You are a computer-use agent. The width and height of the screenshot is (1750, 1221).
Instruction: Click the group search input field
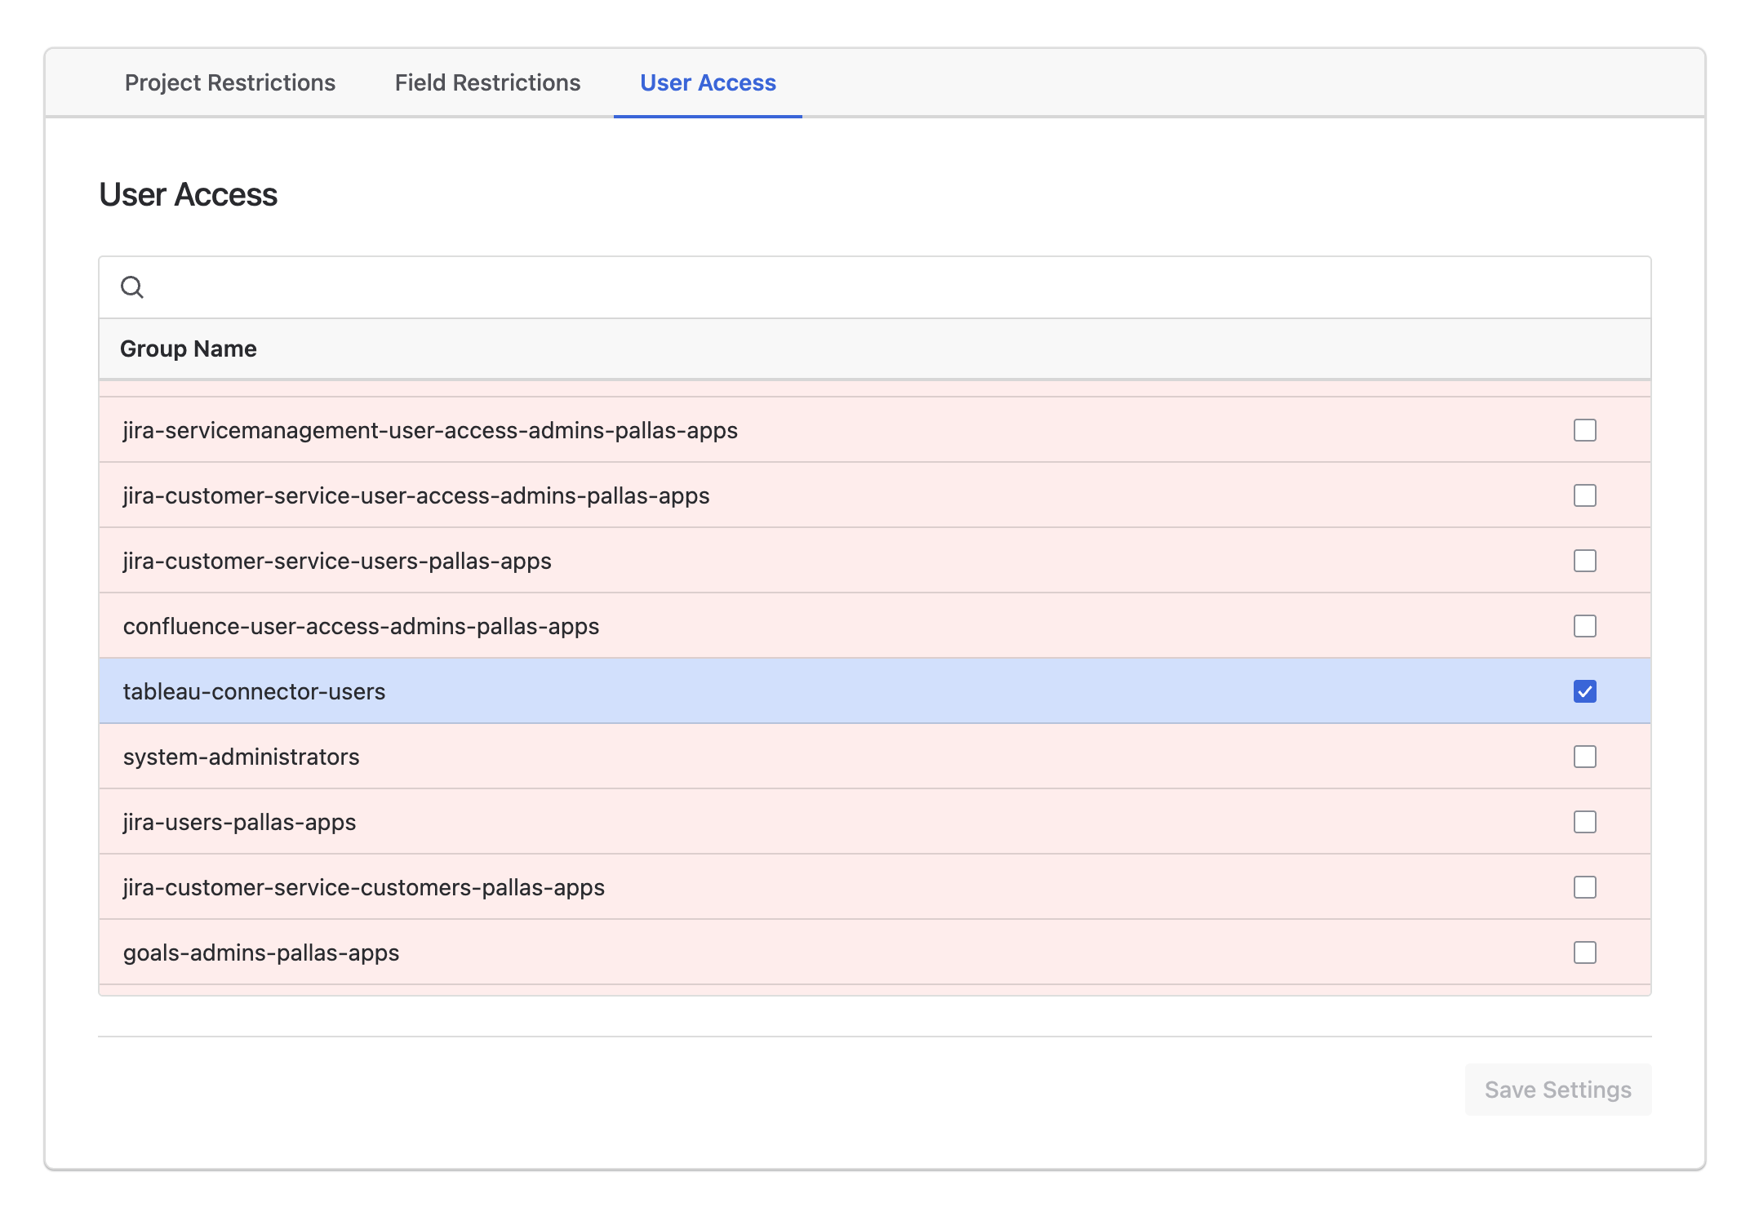coord(875,287)
